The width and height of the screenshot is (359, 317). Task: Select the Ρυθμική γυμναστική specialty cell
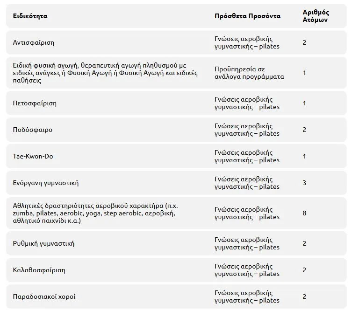tap(44, 243)
